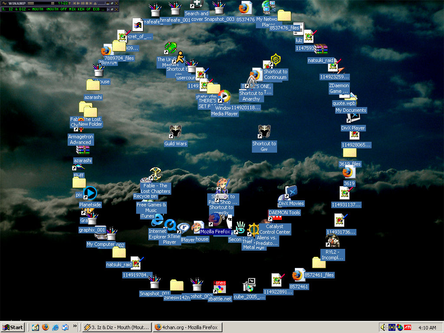
Task: Launch the Planetside shortcut
Action: [90, 193]
